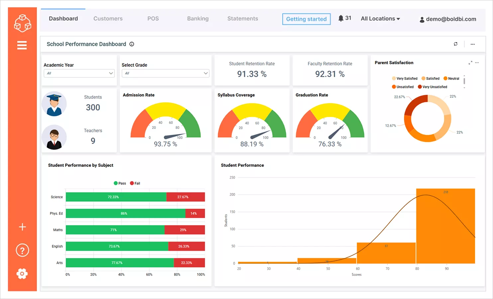The image size is (493, 299).
Task: Open the sidebar hamburger menu
Action: [x=22, y=45]
